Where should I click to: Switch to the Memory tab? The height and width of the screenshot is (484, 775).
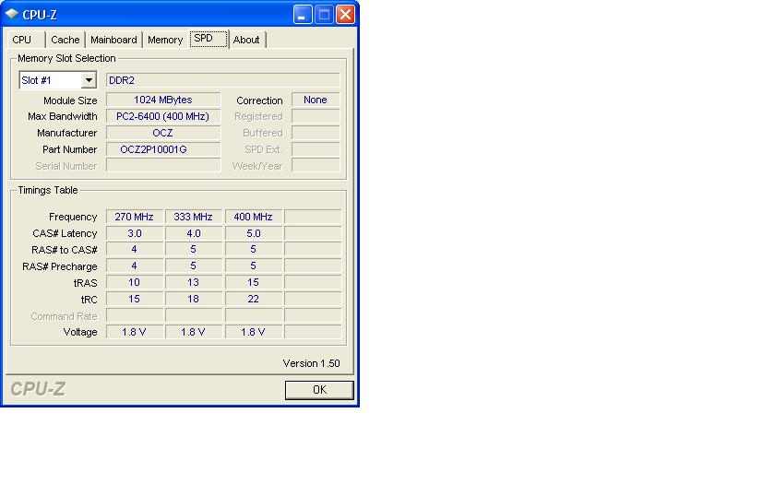click(x=165, y=40)
